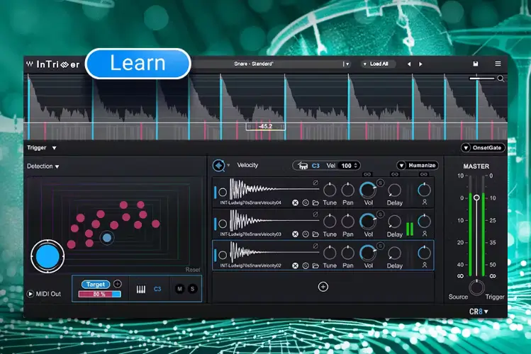Click the -45.2 threshold handle in the waveform
Viewport: 531px width, 354px height.
265,127
